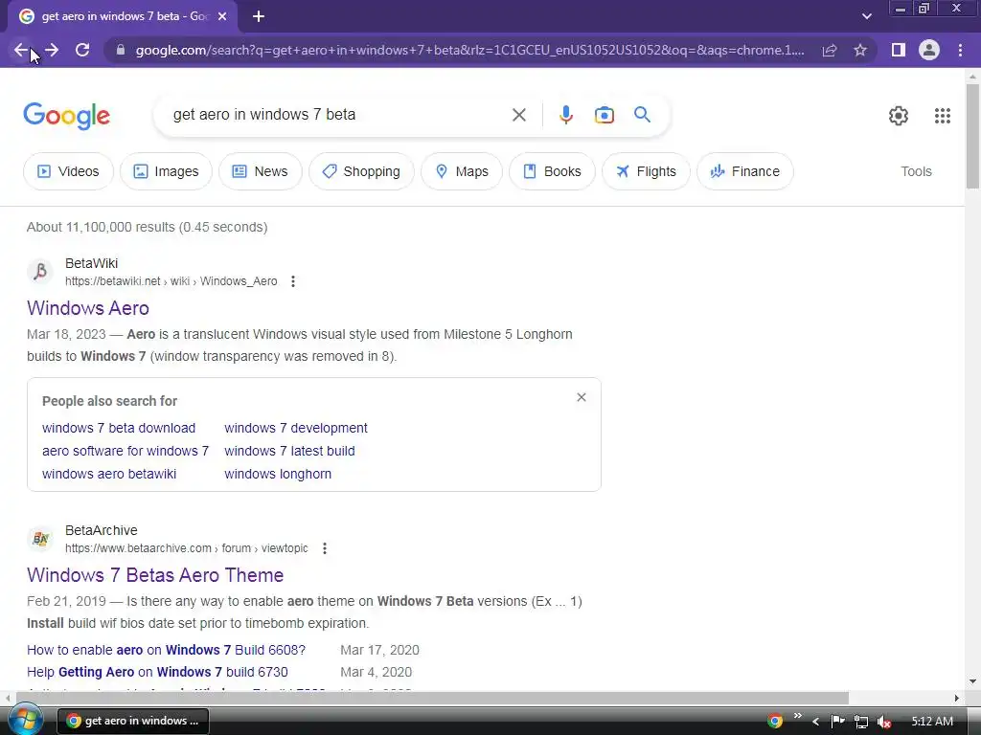Open the Chrome profile avatar
Image resolution: width=981 pixels, height=735 pixels.
tap(929, 50)
